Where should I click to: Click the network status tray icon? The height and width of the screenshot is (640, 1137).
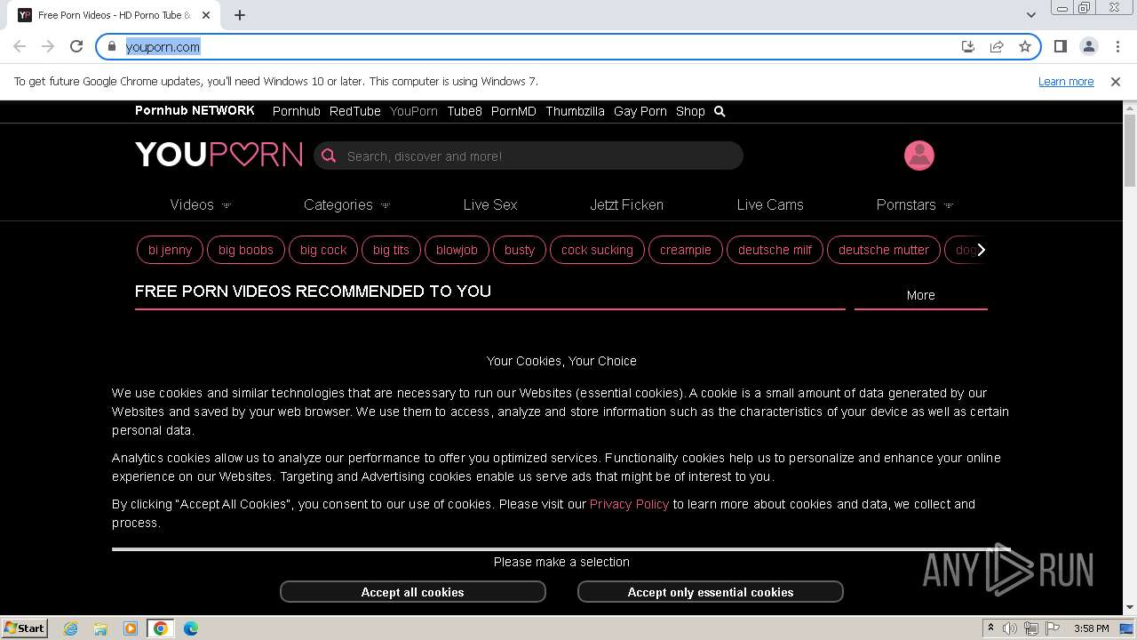coord(1031,628)
